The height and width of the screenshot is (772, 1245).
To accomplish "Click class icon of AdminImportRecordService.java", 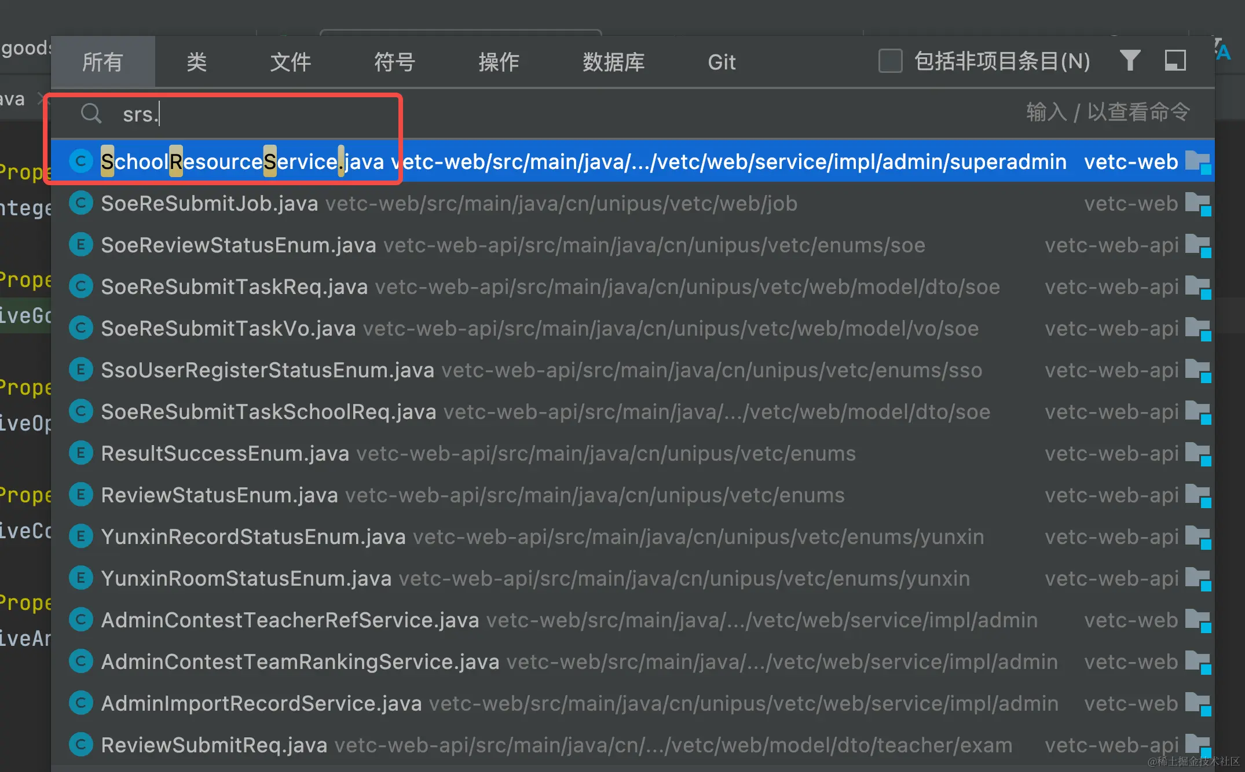I will click(81, 703).
